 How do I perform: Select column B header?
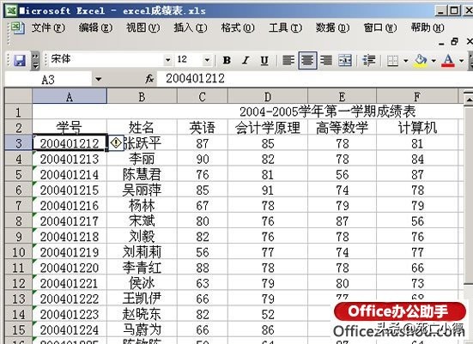(142, 96)
